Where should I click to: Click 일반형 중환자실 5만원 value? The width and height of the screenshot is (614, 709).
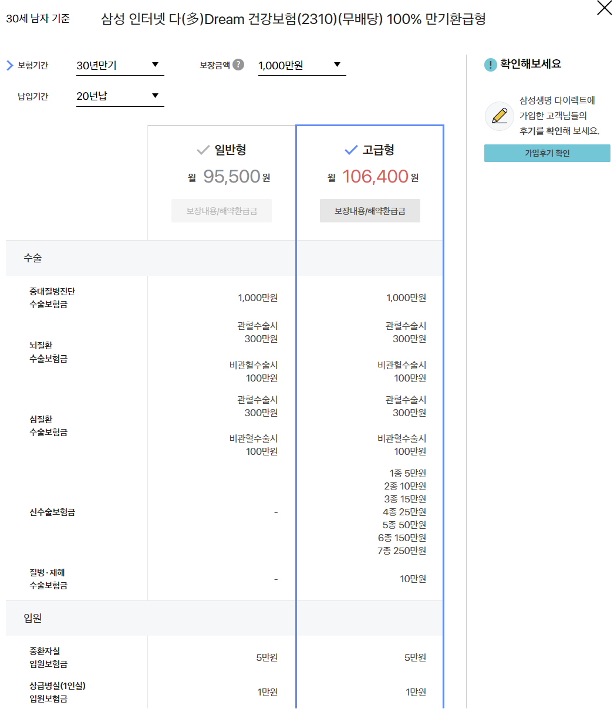[267, 657]
